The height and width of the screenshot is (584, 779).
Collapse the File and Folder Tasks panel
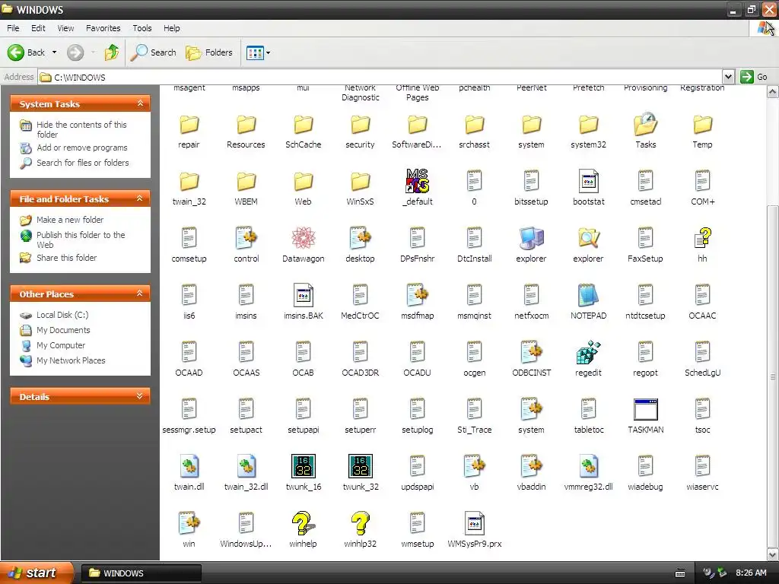(140, 198)
